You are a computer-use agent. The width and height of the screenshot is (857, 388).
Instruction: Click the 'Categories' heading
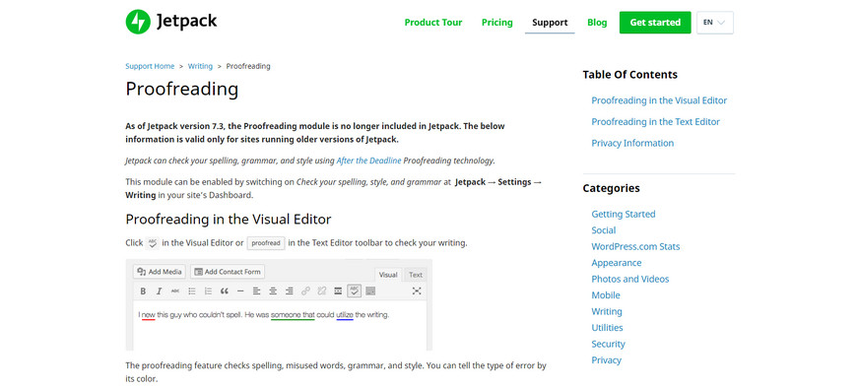(611, 188)
